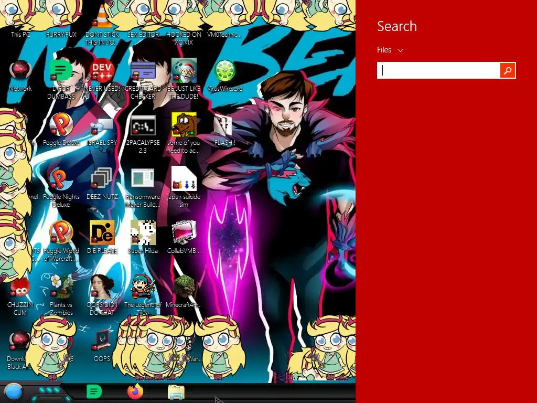Open the DIE PLEASE icon
The height and width of the screenshot is (403, 537).
(102, 237)
